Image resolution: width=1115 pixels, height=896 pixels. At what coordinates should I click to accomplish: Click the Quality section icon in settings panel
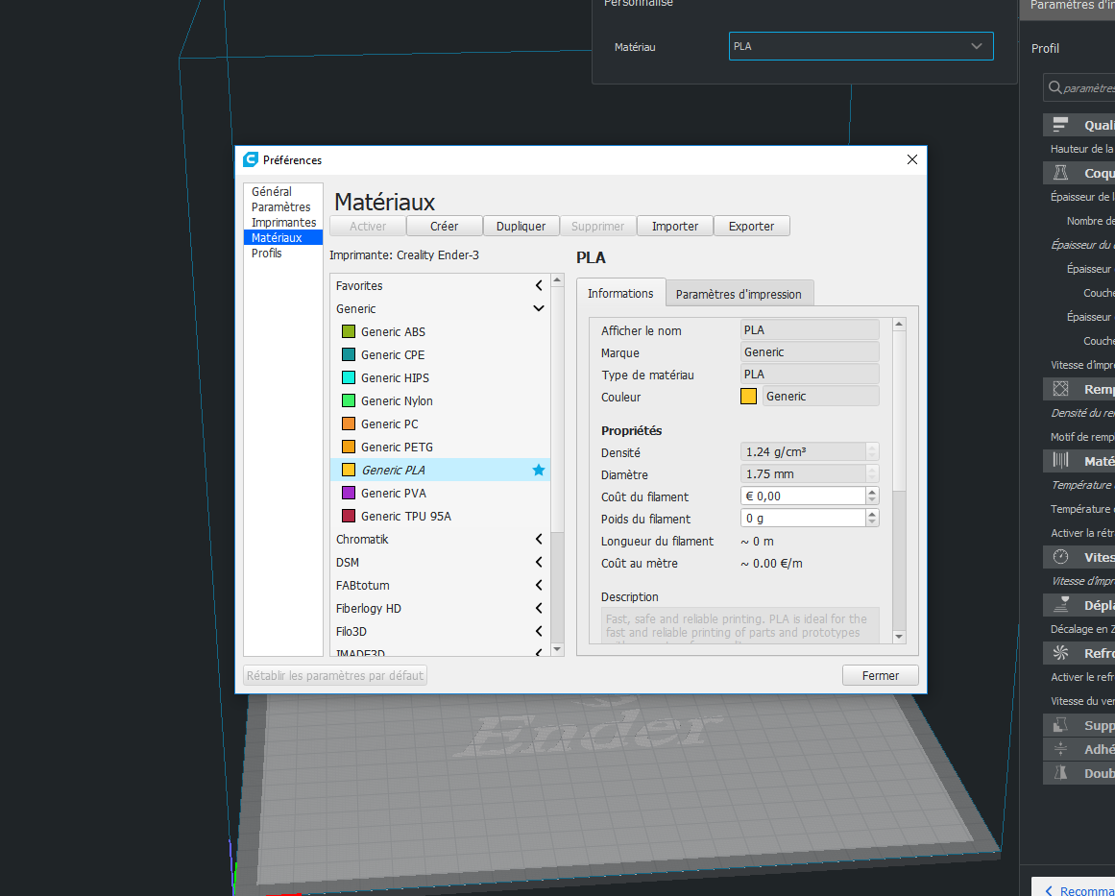[x=1060, y=125]
